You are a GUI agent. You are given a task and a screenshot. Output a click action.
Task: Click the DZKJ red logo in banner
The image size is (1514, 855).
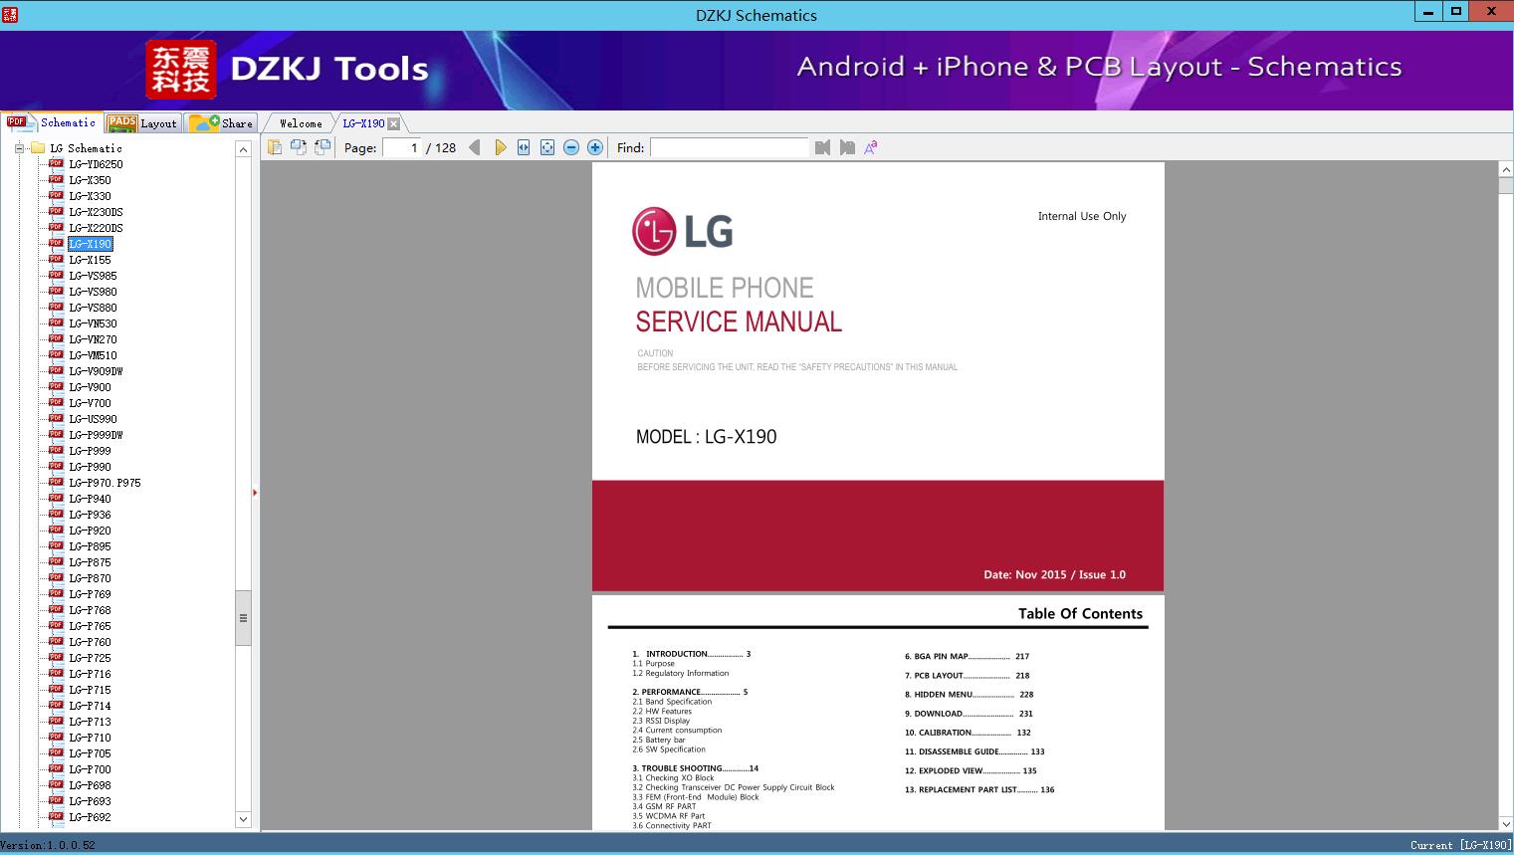coord(181,70)
